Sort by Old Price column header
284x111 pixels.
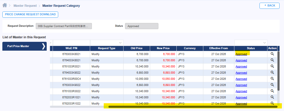click(x=137, y=48)
